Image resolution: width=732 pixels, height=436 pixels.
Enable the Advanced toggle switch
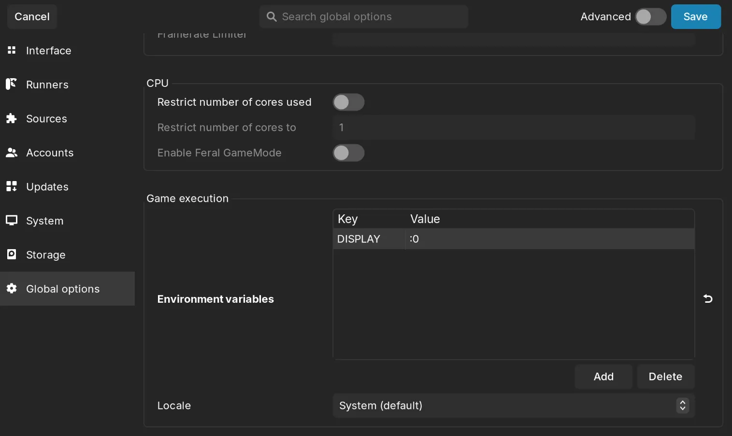point(650,17)
